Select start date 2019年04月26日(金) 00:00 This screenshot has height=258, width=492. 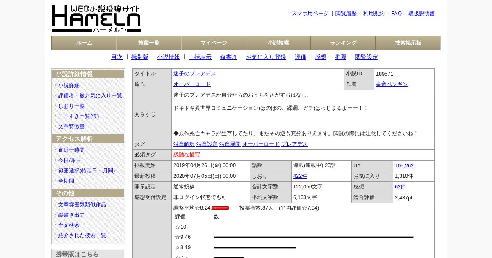pyautogui.click(x=205, y=165)
